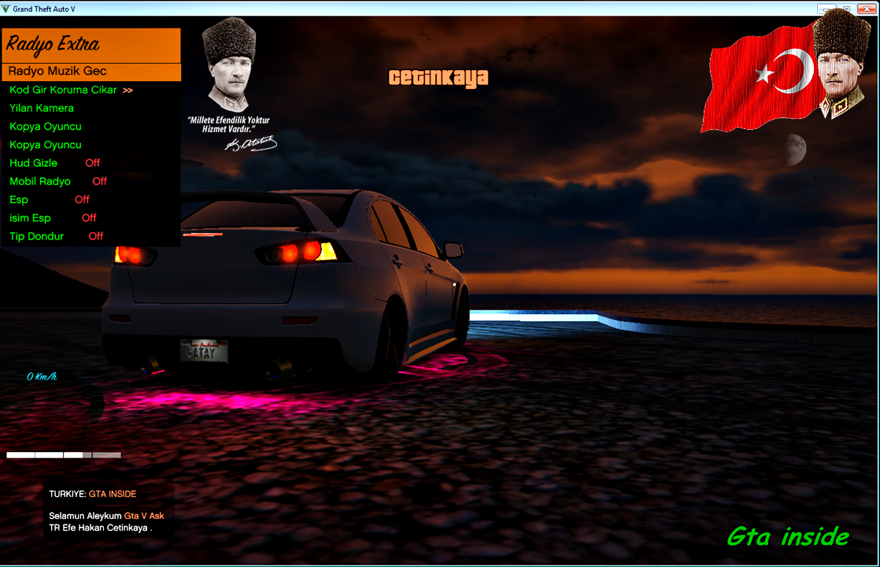Click the car's right tail light
The height and width of the screenshot is (567, 880).
(x=302, y=251)
